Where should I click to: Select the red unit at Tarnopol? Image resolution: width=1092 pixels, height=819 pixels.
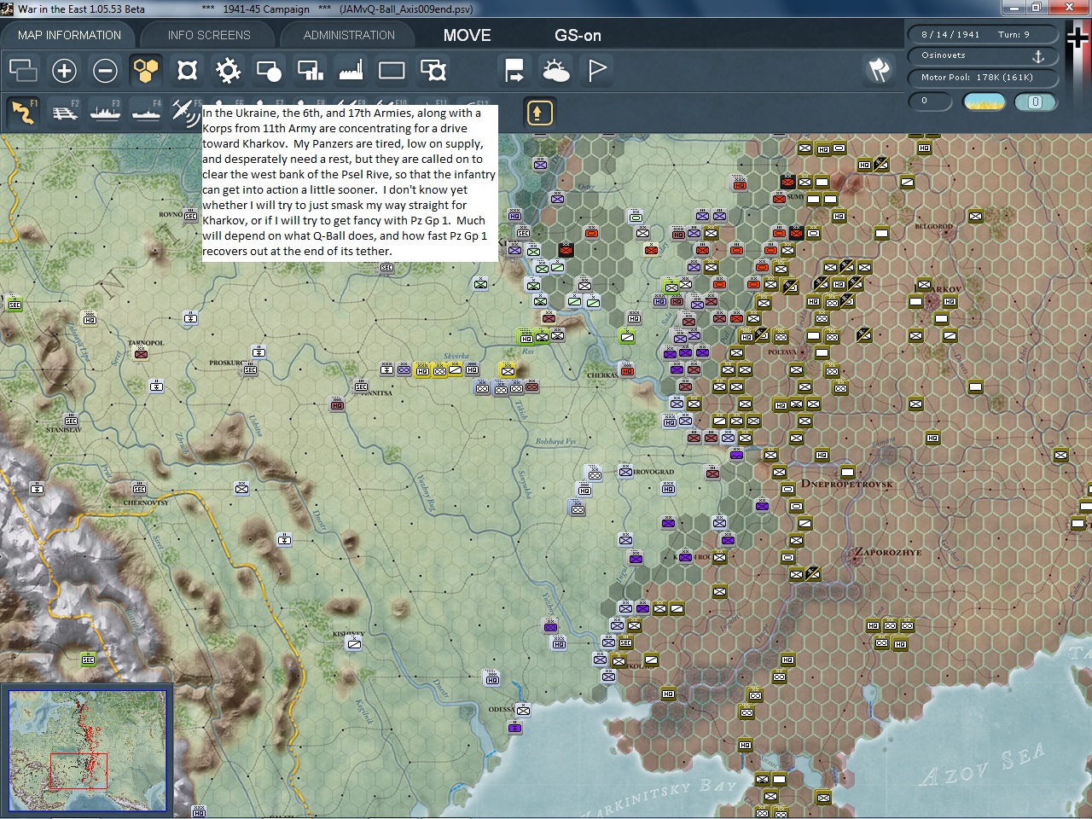(141, 353)
